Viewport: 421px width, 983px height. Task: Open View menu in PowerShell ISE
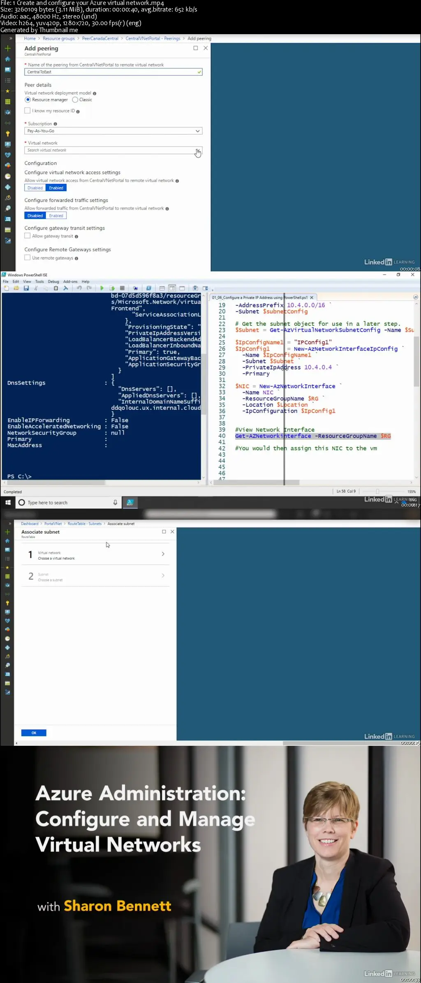pos(27,282)
